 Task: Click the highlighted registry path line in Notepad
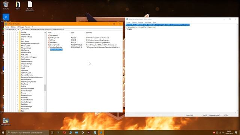click(157, 25)
